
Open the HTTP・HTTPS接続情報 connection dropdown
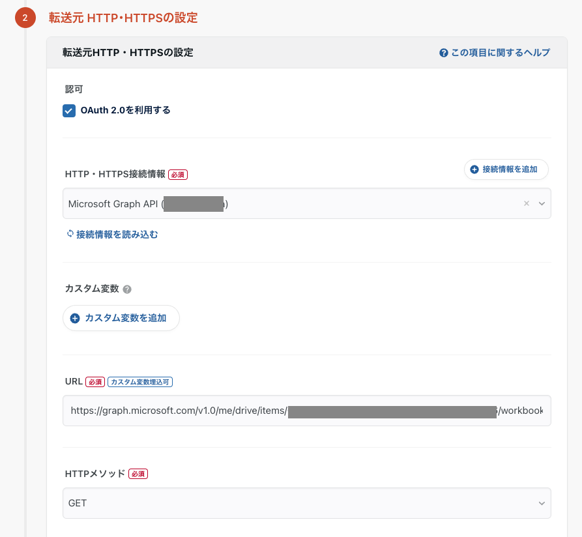pyautogui.click(x=306, y=203)
